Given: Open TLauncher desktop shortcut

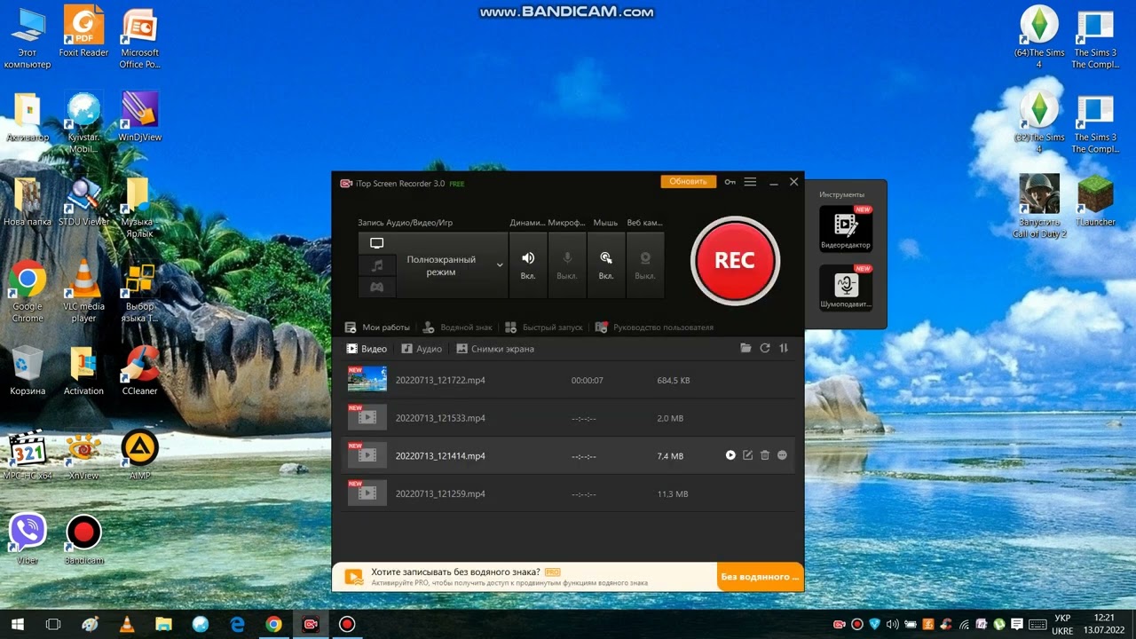Looking at the screenshot, I should (1095, 201).
